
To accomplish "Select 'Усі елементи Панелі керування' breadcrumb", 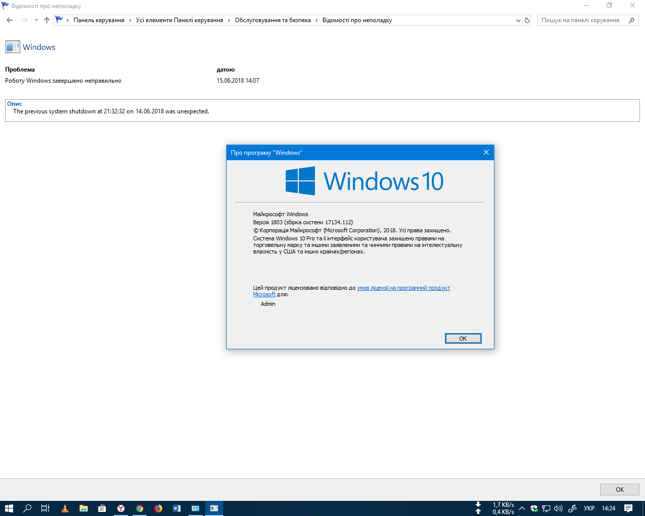I will (179, 20).
